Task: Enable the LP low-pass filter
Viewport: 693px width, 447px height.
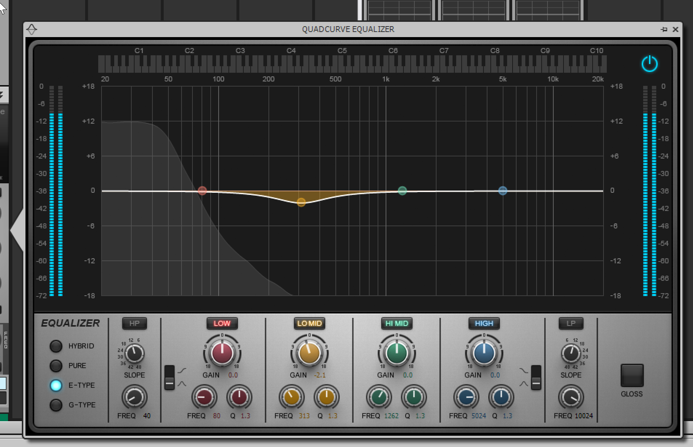Action: 571,323
